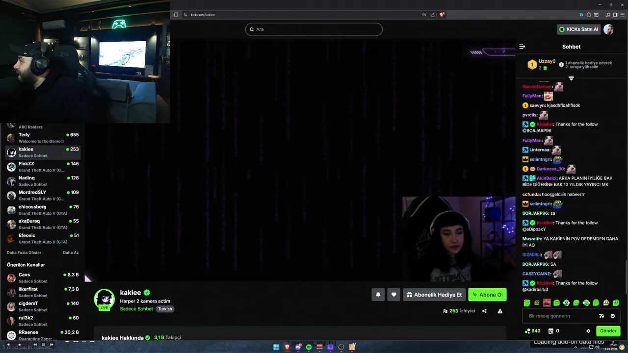Click the CASEYCAINE username in chat
The image size is (628, 353).
[537, 274]
